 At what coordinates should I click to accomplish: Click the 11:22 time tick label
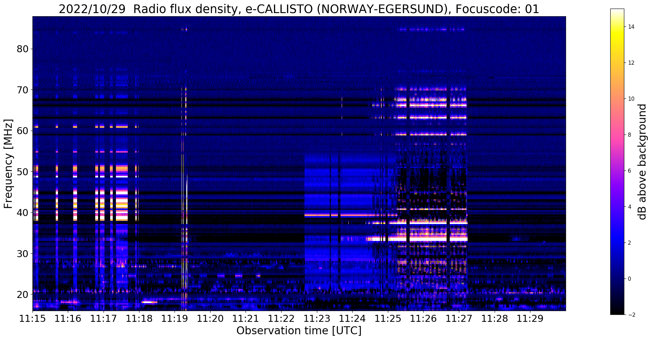281,319
